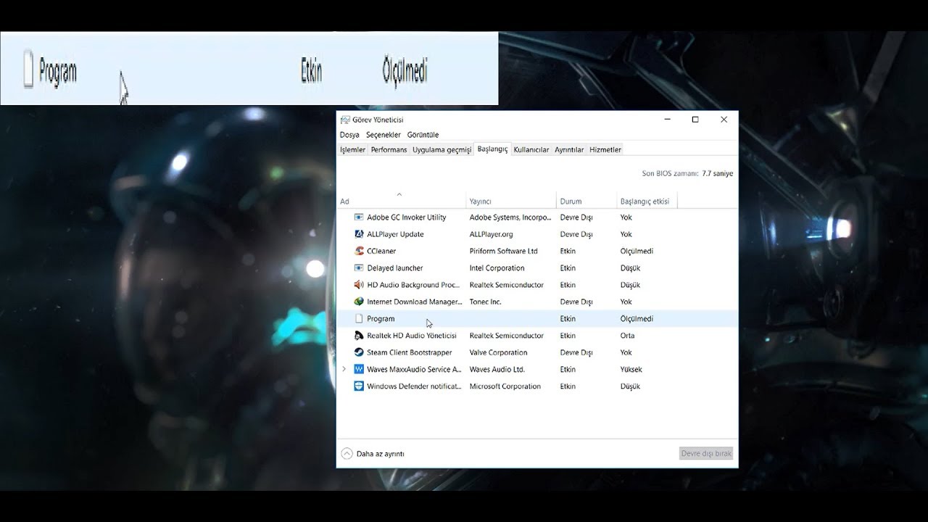Switch to the Hizmetler tab
Viewport: 928px width, 522px height.
(605, 149)
